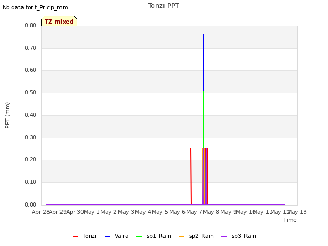Select the sp3_Rain legend entry

[x=239, y=236]
